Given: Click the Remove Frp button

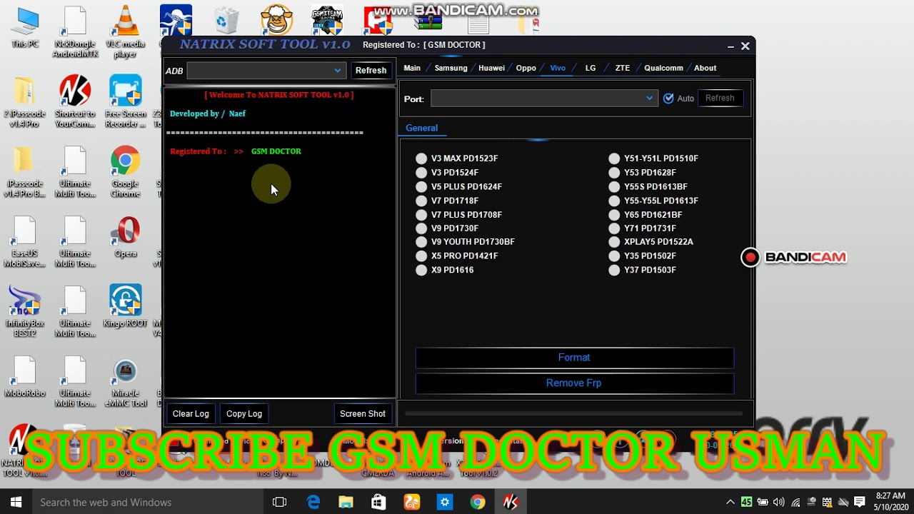Looking at the screenshot, I should [574, 383].
